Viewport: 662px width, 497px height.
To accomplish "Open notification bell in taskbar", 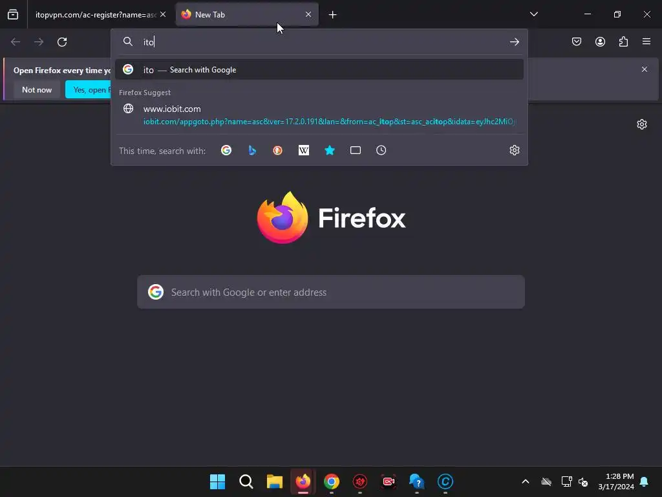I will [645, 481].
